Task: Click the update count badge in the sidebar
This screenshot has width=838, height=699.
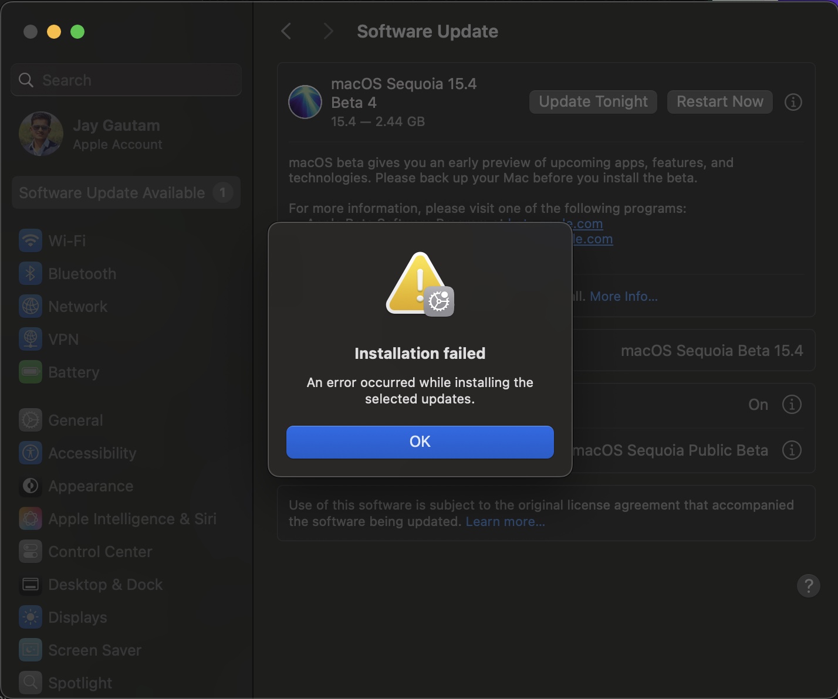Action: pyautogui.click(x=222, y=192)
